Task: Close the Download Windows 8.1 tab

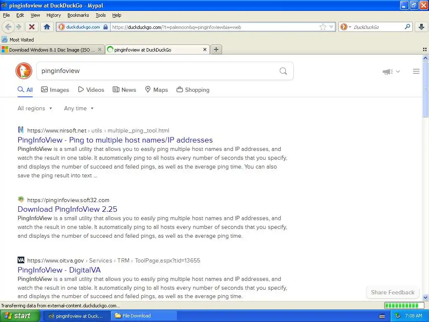Action: 100,49
